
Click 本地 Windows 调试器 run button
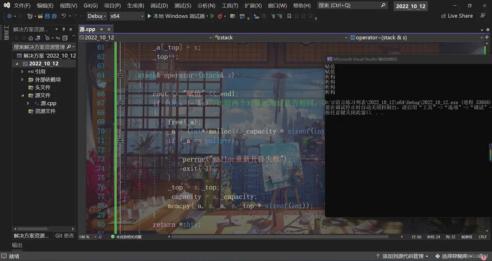point(176,16)
